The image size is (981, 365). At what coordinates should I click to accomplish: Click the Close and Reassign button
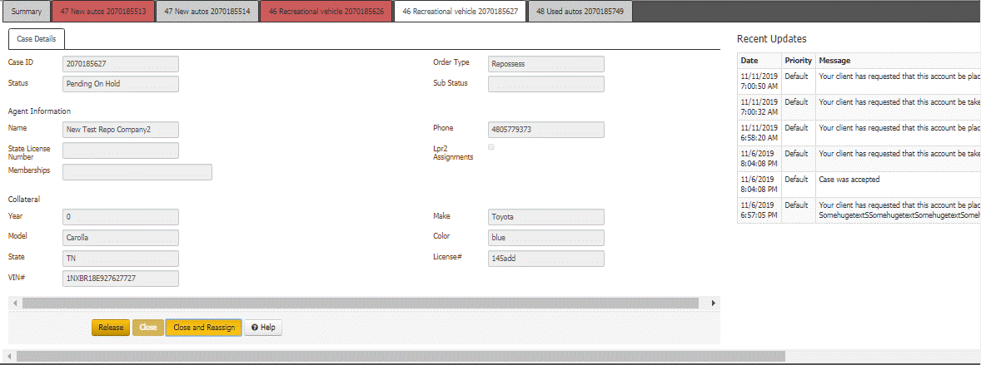(x=204, y=328)
